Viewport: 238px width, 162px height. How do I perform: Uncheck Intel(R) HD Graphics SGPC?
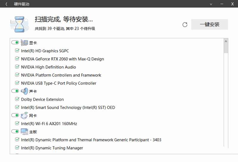click(17, 51)
